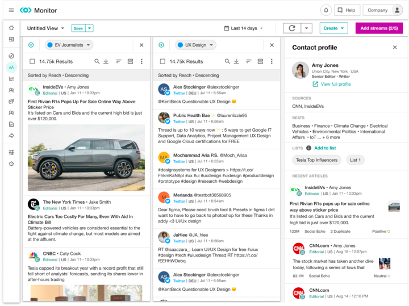Open the Save options arrow
This screenshot has height=306, width=409.
coord(90,28)
